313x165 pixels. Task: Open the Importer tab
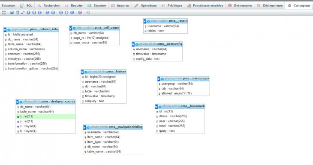[x=120, y=6]
